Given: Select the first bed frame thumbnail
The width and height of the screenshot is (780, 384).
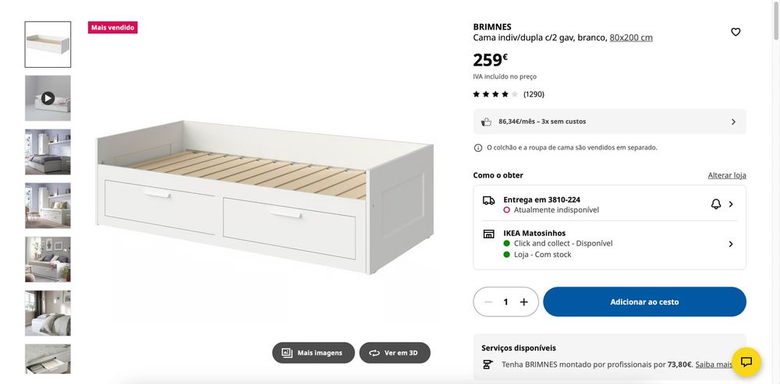Looking at the screenshot, I should [x=48, y=44].
